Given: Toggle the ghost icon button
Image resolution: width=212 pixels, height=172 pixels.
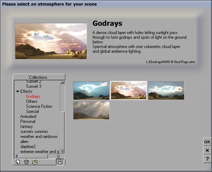Looking at the screenshot, I should tap(60, 162).
